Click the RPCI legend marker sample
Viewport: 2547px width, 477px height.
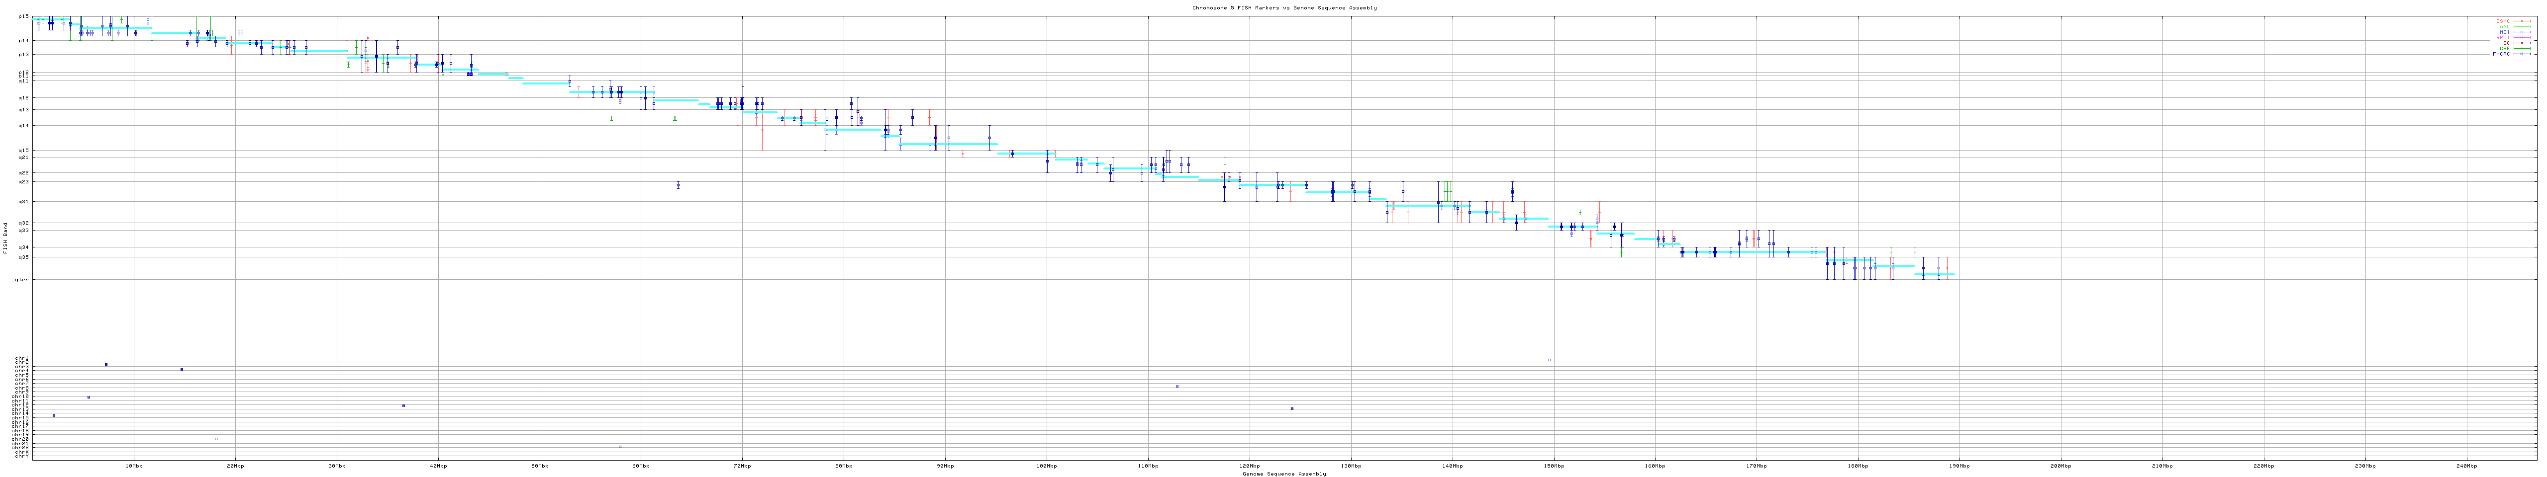click(2523, 38)
